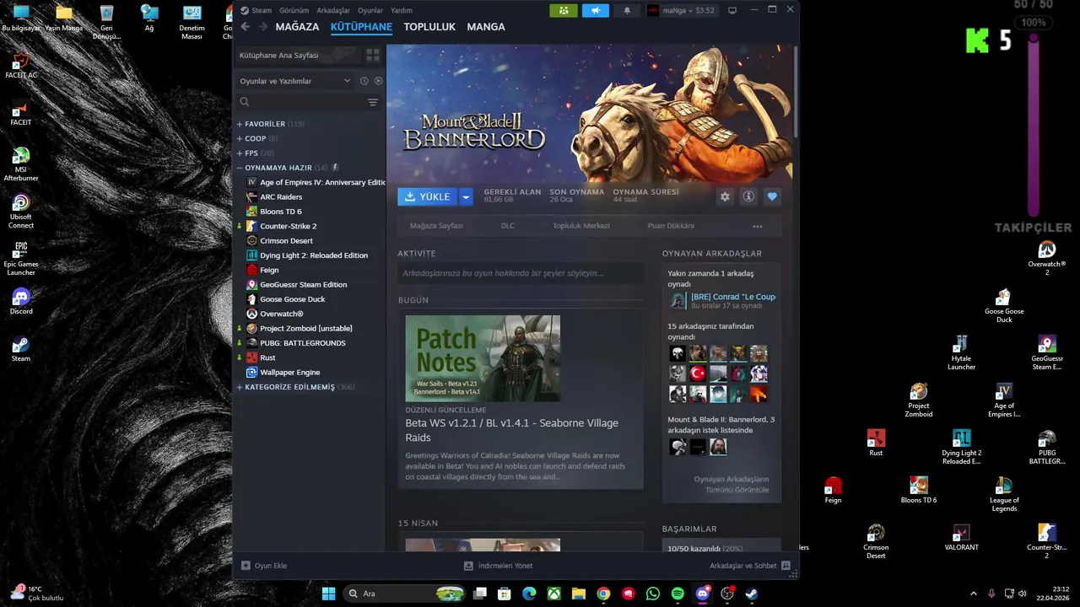1080x607 pixels.
Task: Open the Mağaza Sayfası link
Action: click(x=436, y=226)
